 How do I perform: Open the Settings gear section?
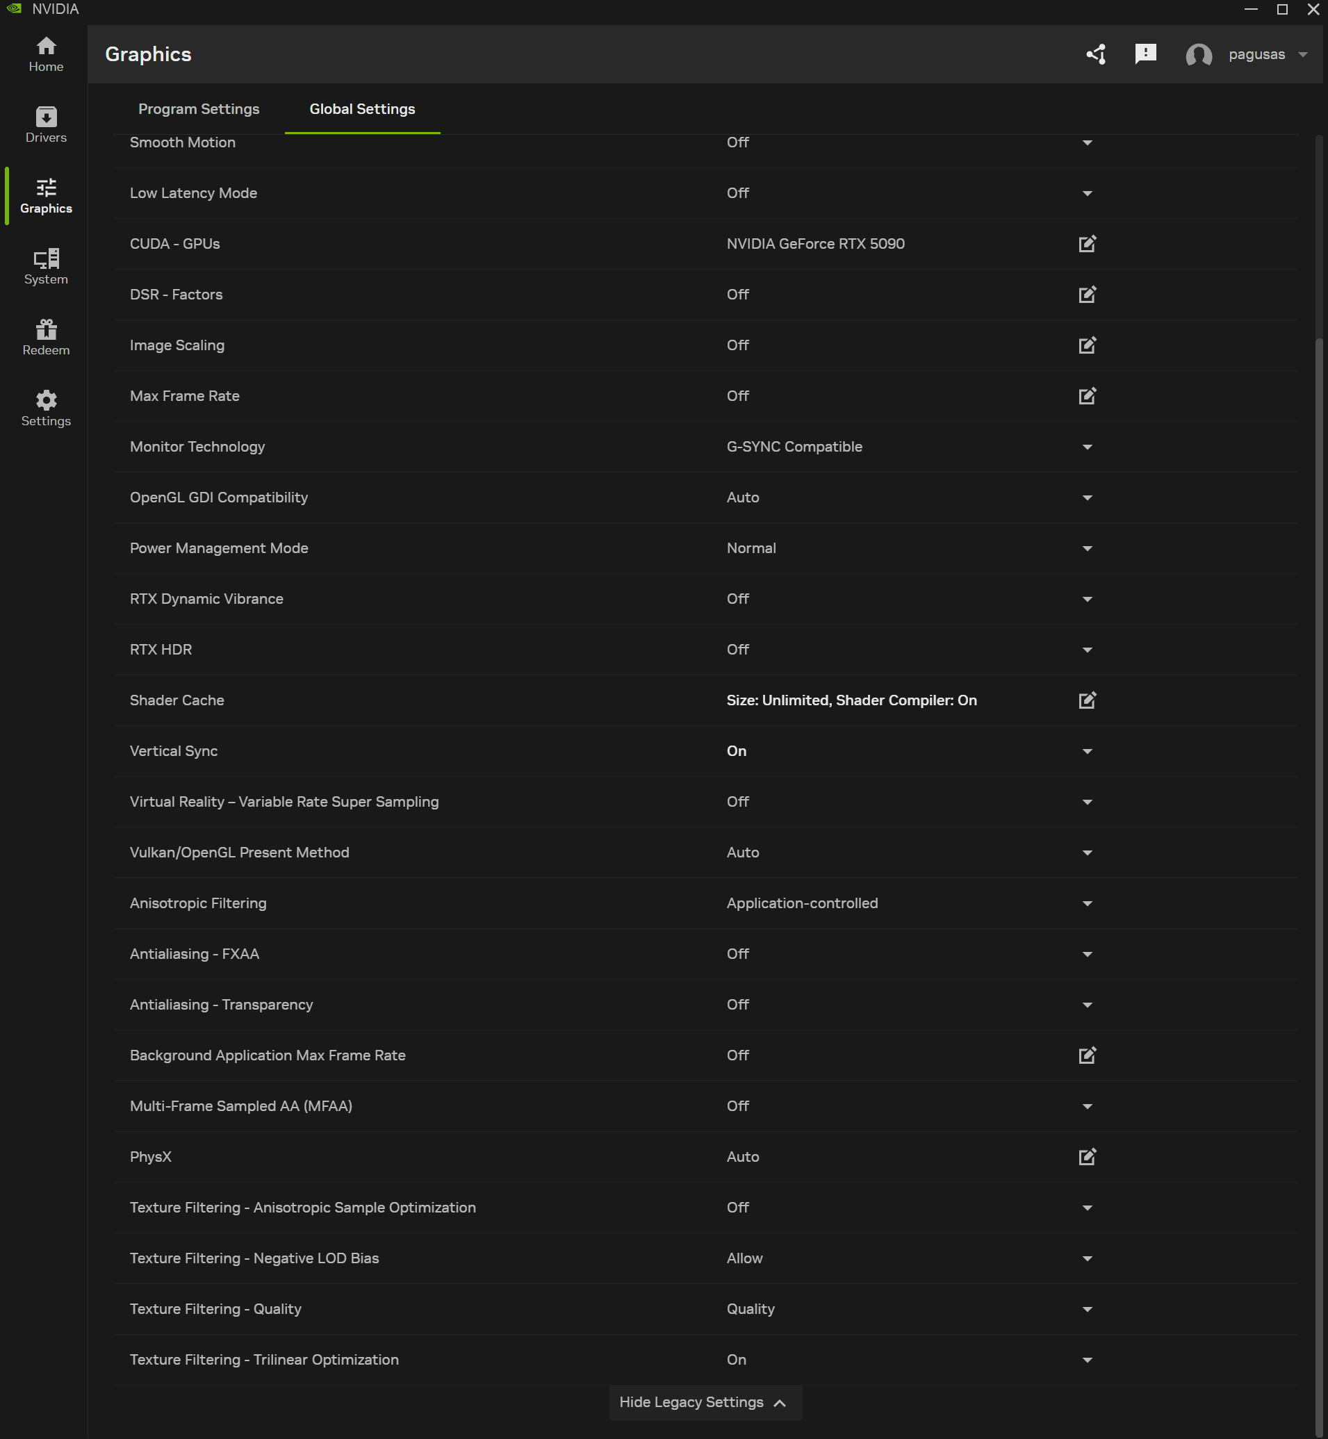coord(46,409)
